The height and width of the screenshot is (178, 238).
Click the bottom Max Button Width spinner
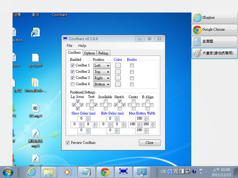pyautogui.click(x=146, y=131)
